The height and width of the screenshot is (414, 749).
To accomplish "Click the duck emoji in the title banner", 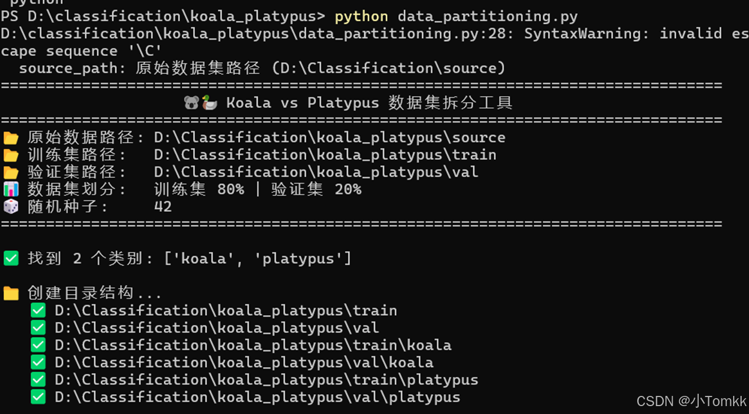I will click(x=210, y=103).
